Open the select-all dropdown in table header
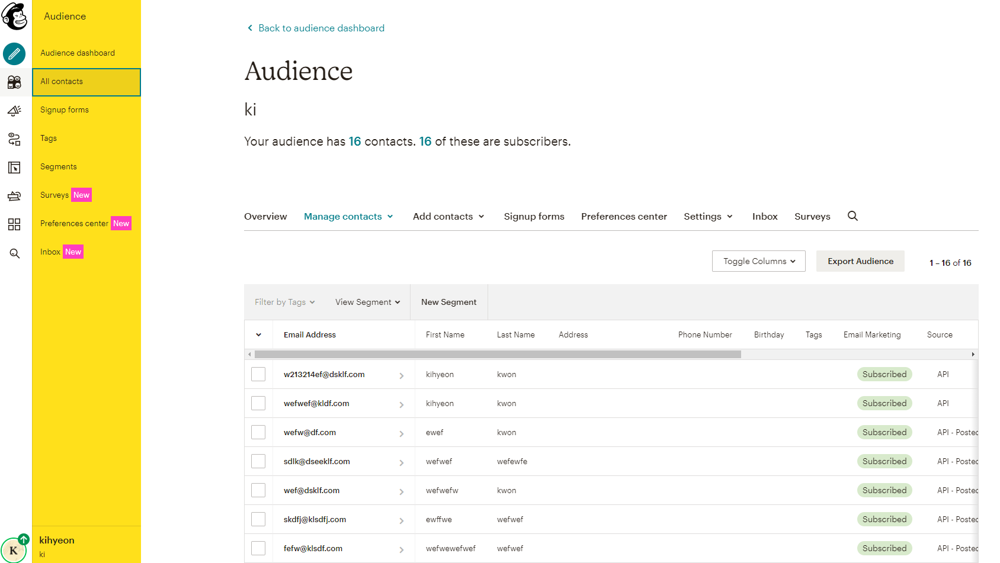The image size is (1000, 563). click(259, 334)
